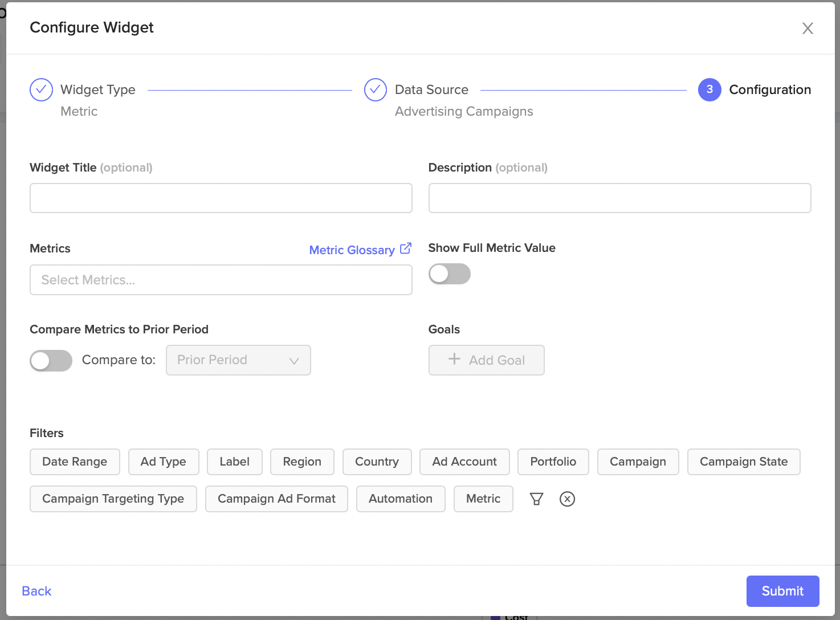This screenshot has height=620, width=840.
Task: Select the Ad Account filter chip
Action: (x=464, y=462)
